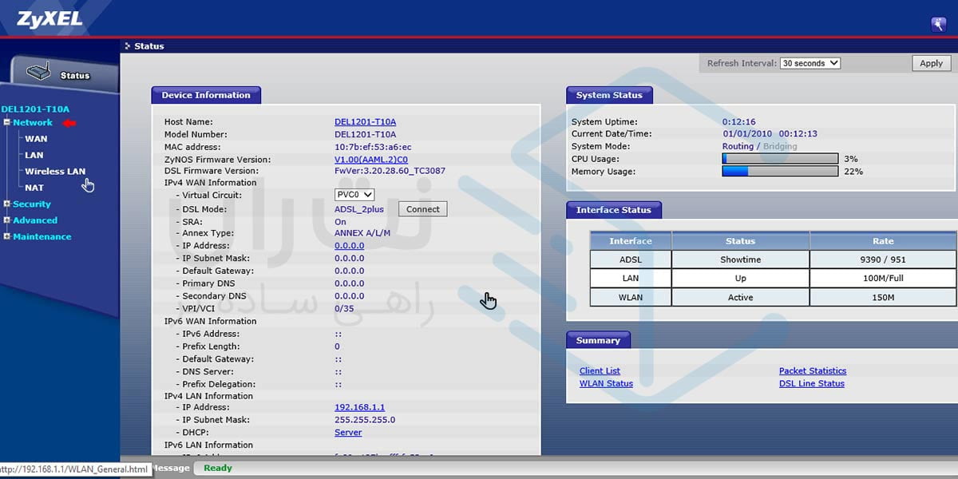Open the Refresh Interval dropdown

(810, 63)
